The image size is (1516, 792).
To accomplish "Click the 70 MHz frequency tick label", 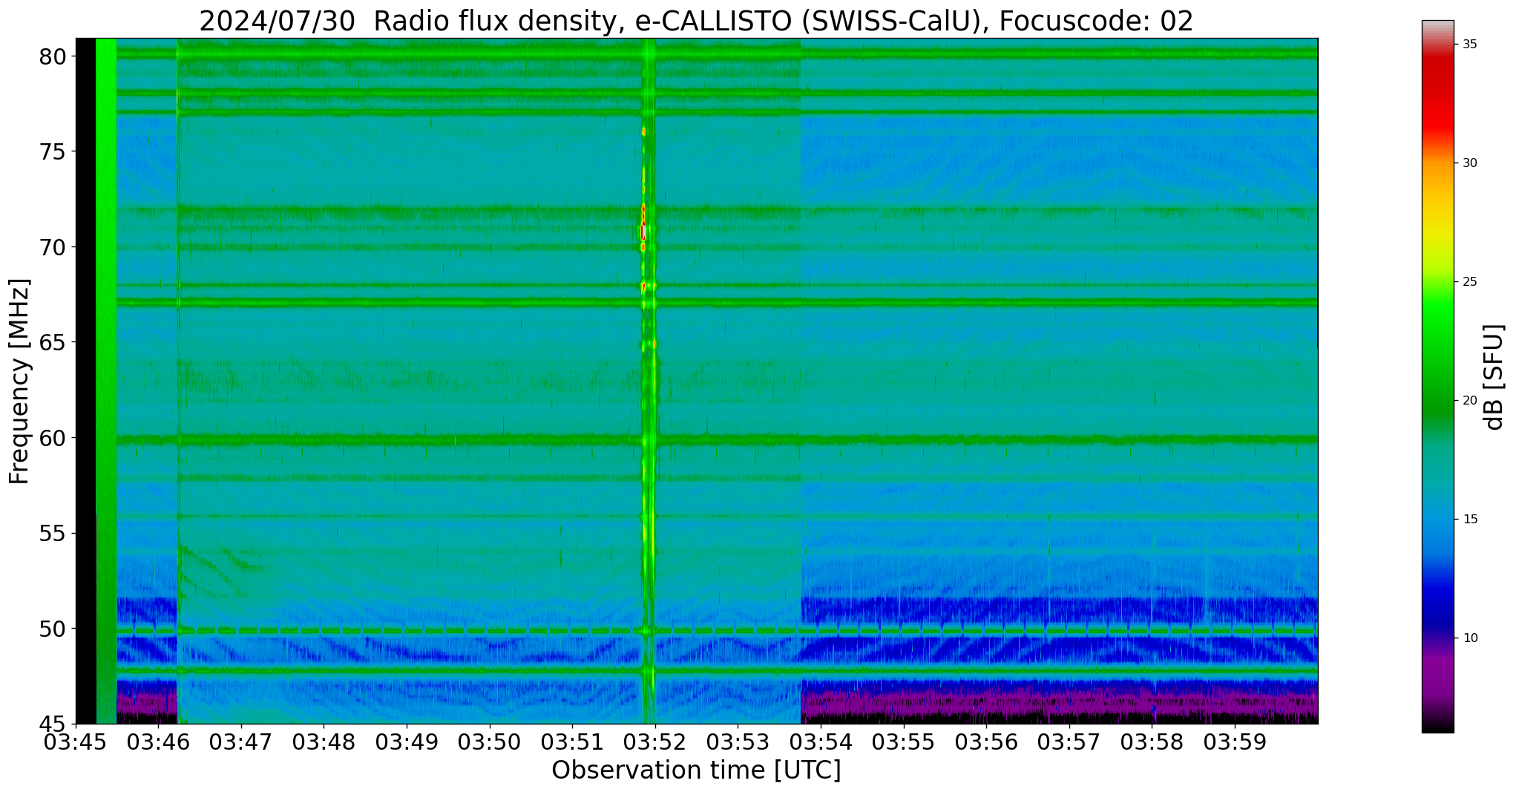I will [x=53, y=247].
